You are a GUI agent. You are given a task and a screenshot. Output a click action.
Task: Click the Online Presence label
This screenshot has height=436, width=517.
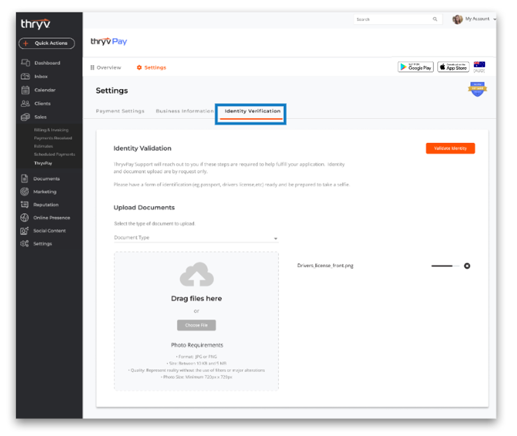coord(52,218)
